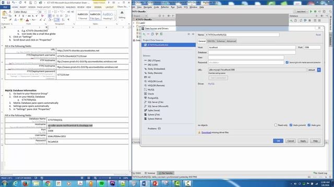Expand the Word styles gallery
Screen dimensions: 334x187
pyautogui.click(x=115, y=19)
